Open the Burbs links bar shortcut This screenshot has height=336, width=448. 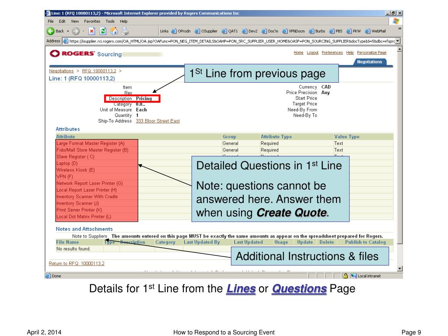[x=317, y=31]
